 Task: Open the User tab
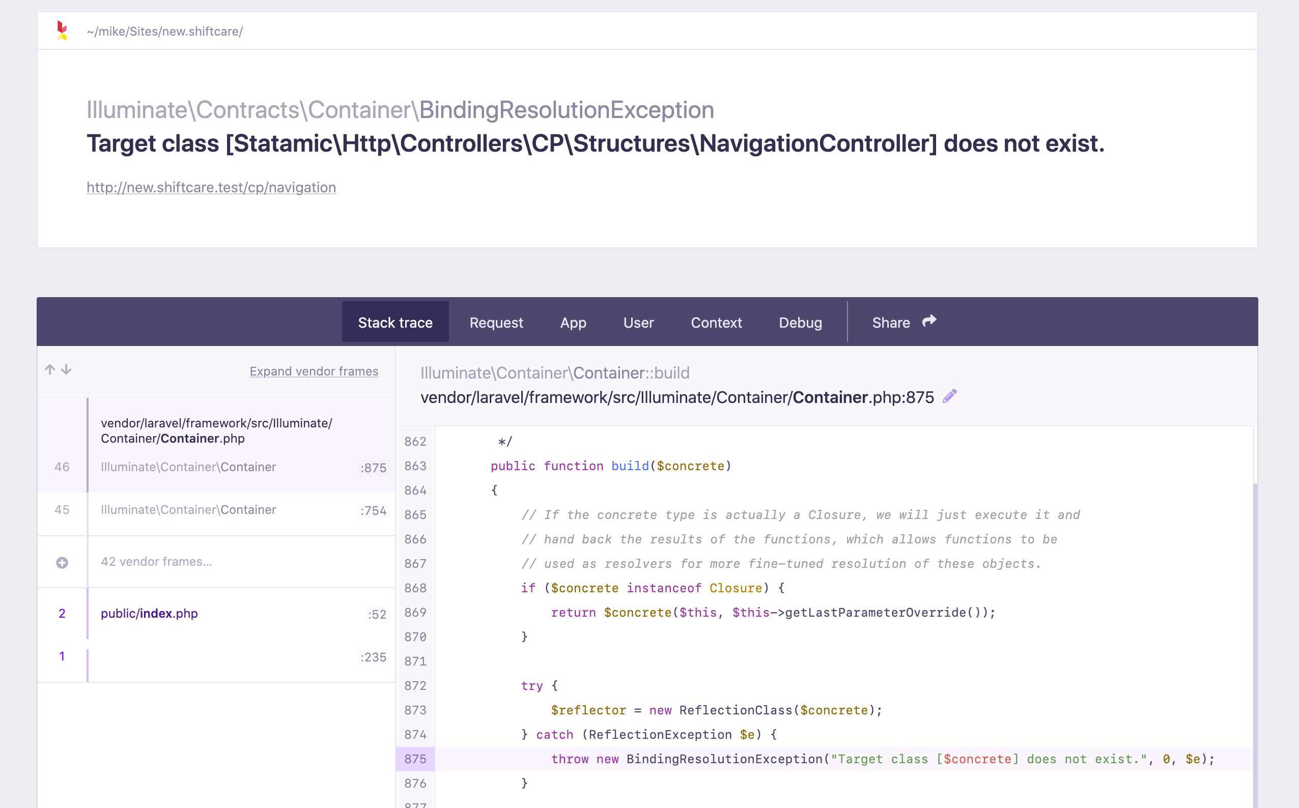pyautogui.click(x=638, y=322)
